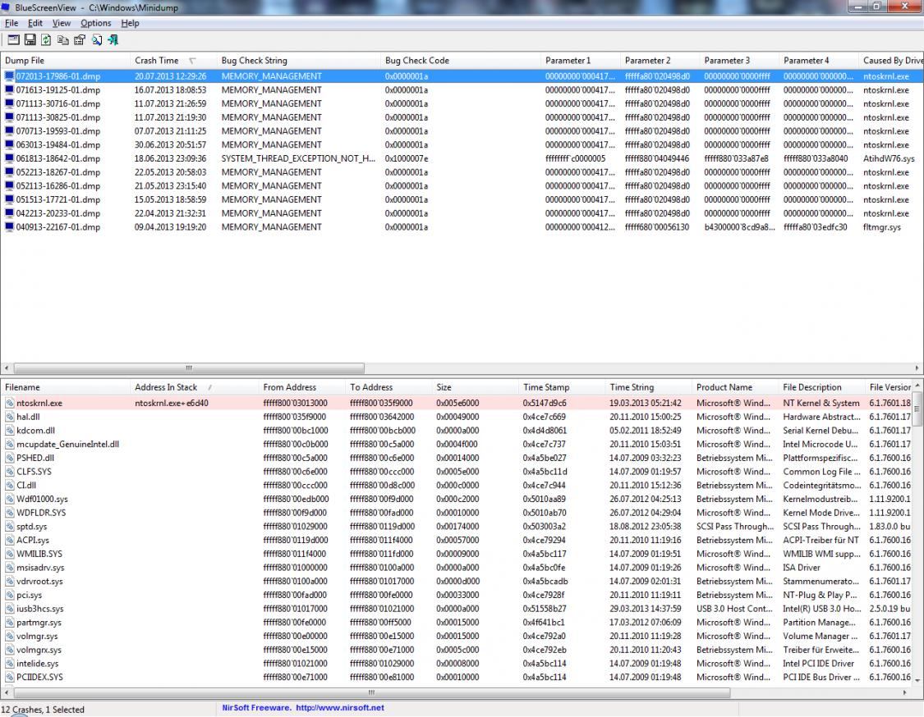The width and height of the screenshot is (924, 717).
Task: Open Advanced Options from the toolbar
Action: (14, 40)
